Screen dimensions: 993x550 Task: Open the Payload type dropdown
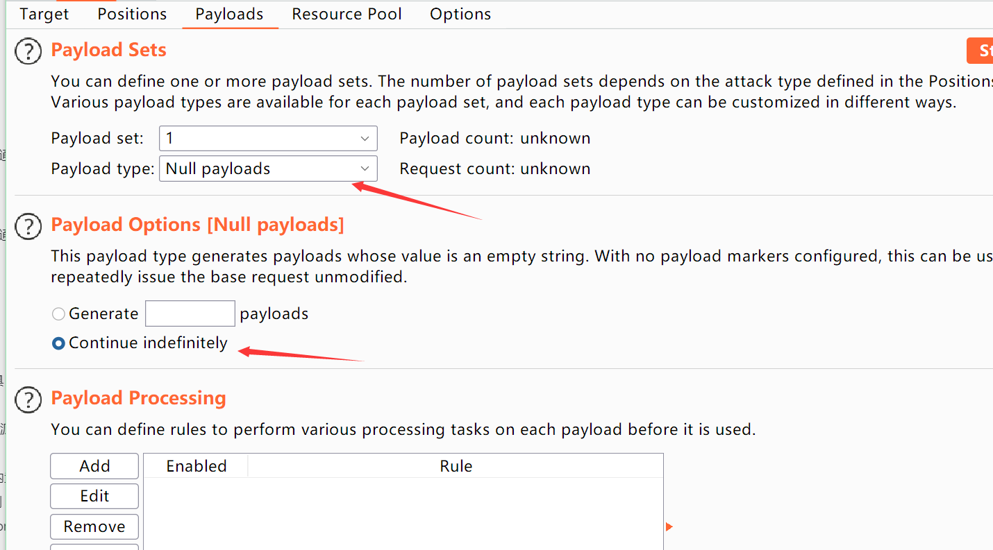click(x=268, y=169)
